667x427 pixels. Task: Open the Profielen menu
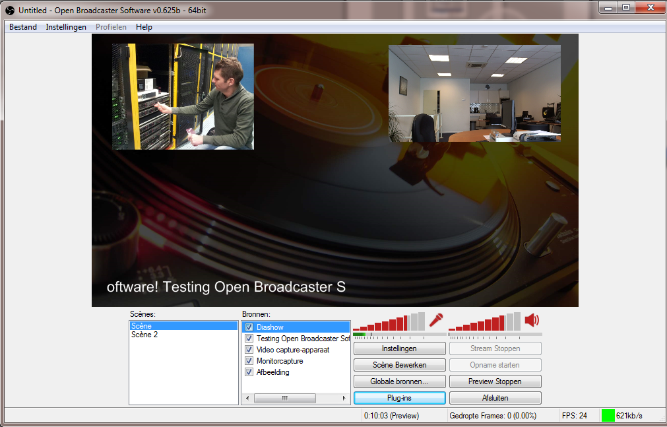point(111,27)
